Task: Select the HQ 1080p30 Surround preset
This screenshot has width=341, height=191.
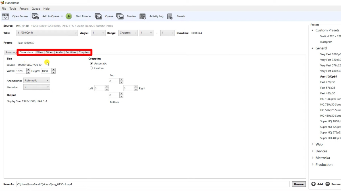Action: 330,99
